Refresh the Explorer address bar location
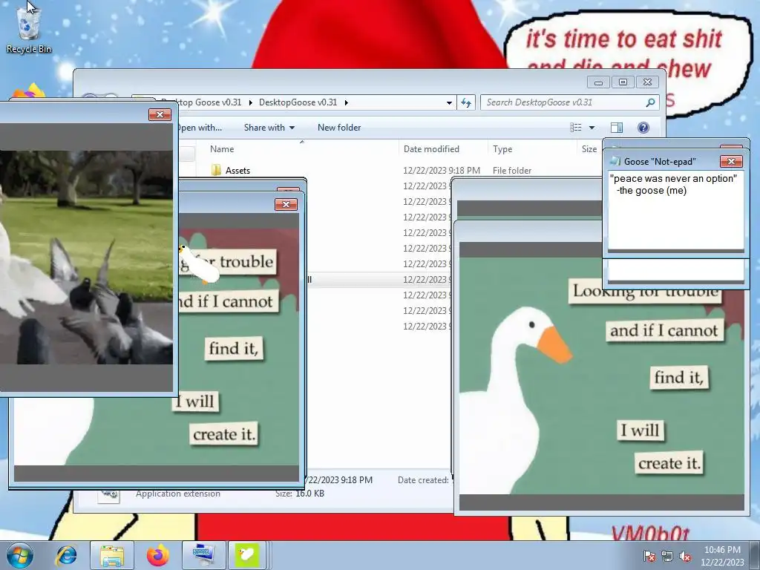The width and height of the screenshot is (760, 570). (x=466, y=102)
